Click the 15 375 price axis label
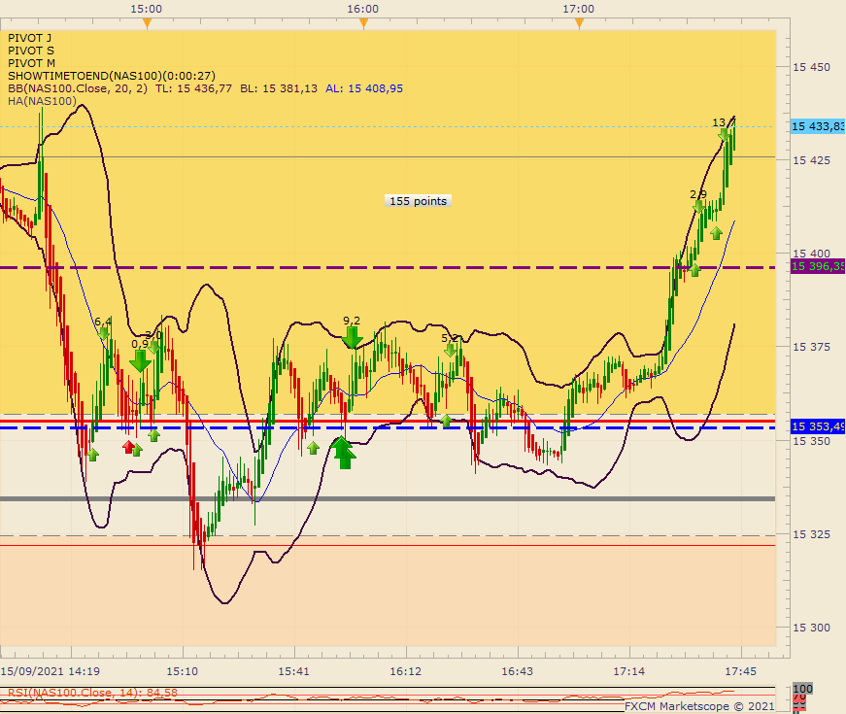Viewport: 846px width, 714px height. tap(811, 347)
